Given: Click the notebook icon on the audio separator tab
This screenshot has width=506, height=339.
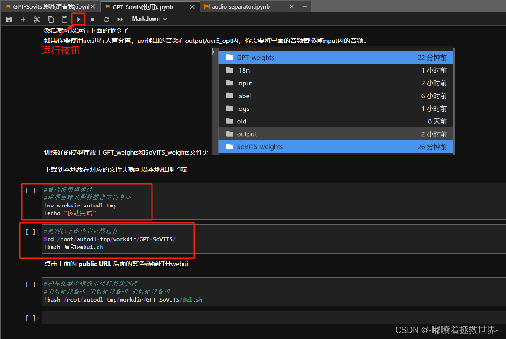Looking at the screenshot, I should pyautogui.click(x=207, y=7).
